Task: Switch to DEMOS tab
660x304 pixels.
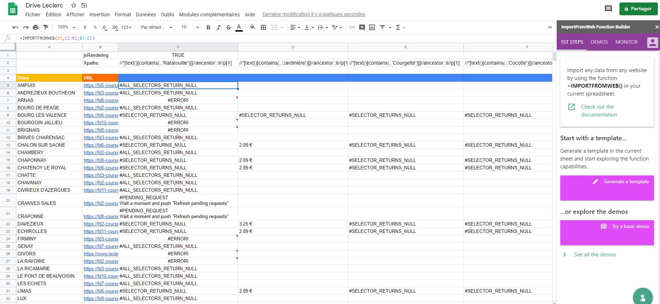Action: click(599, 42)
